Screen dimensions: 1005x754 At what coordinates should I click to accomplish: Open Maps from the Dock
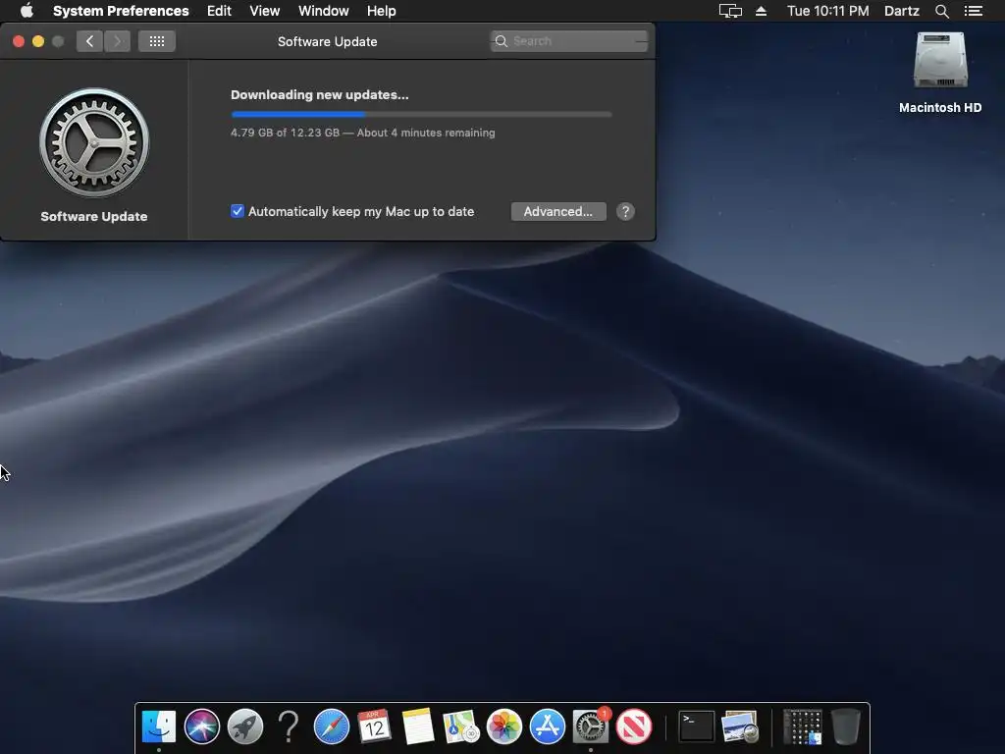point(461,727)
